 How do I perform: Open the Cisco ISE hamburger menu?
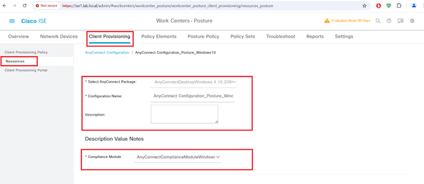[x=12, y=21]
